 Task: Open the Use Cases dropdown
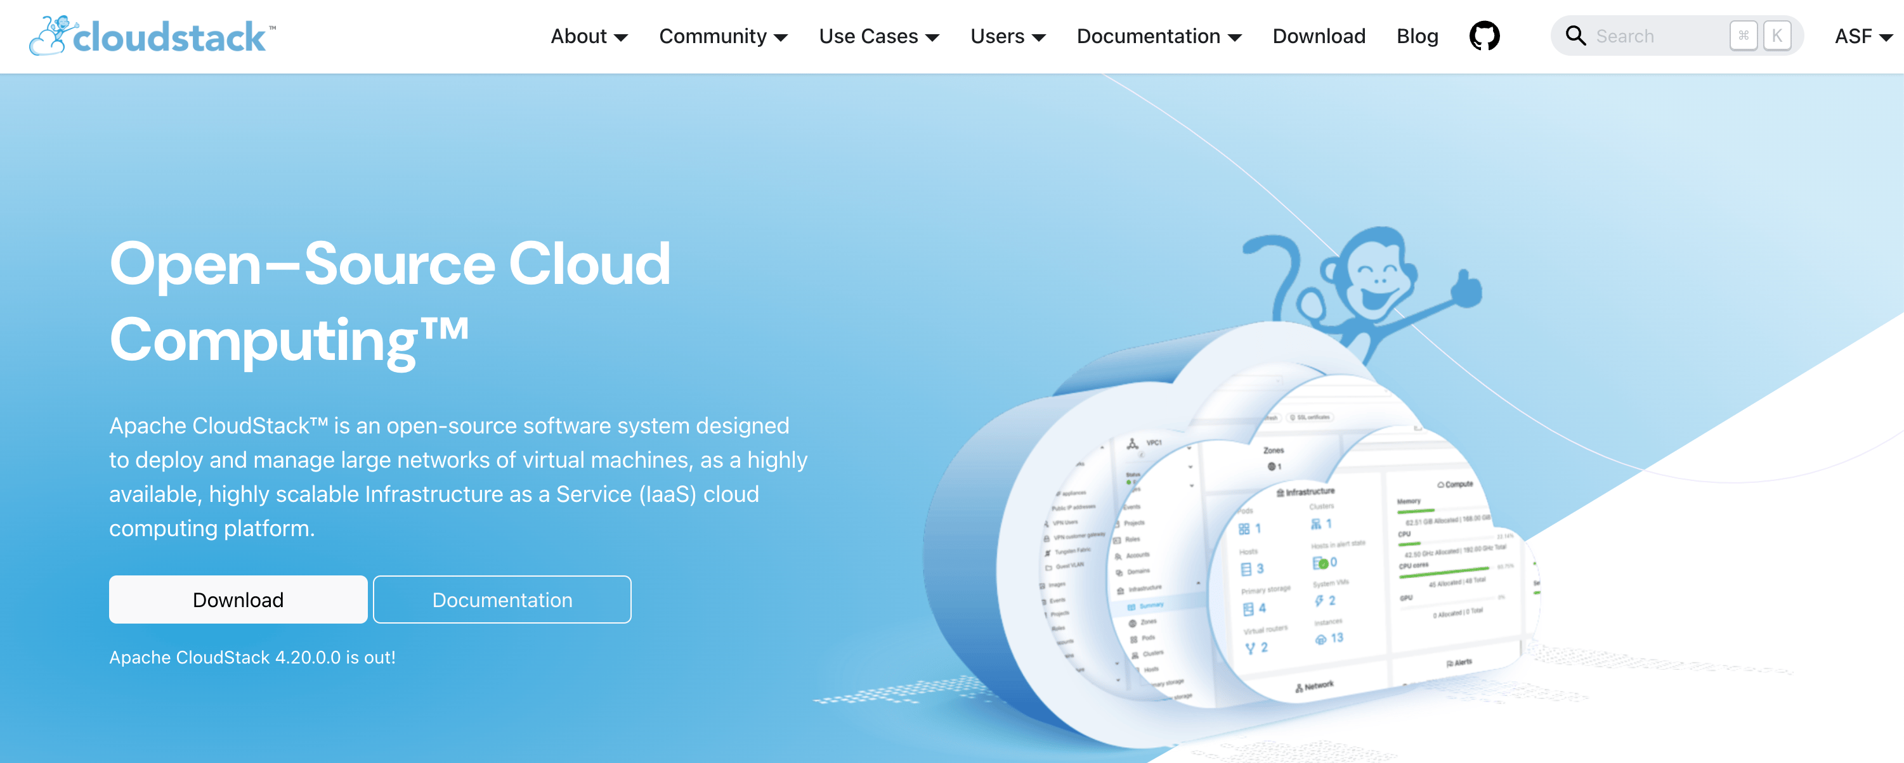[x=879, y=36]
